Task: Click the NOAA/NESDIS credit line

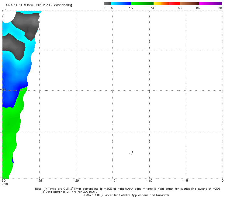Action: pos(126,195)
